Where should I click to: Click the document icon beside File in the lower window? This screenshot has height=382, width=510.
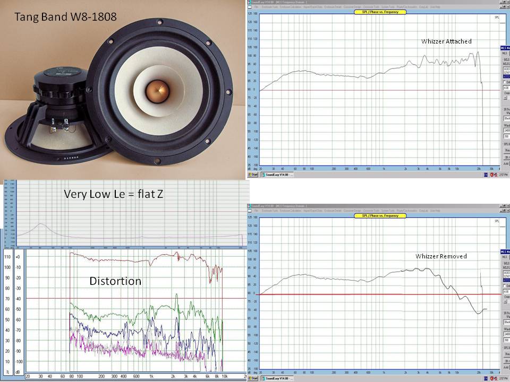pos(250,211)
